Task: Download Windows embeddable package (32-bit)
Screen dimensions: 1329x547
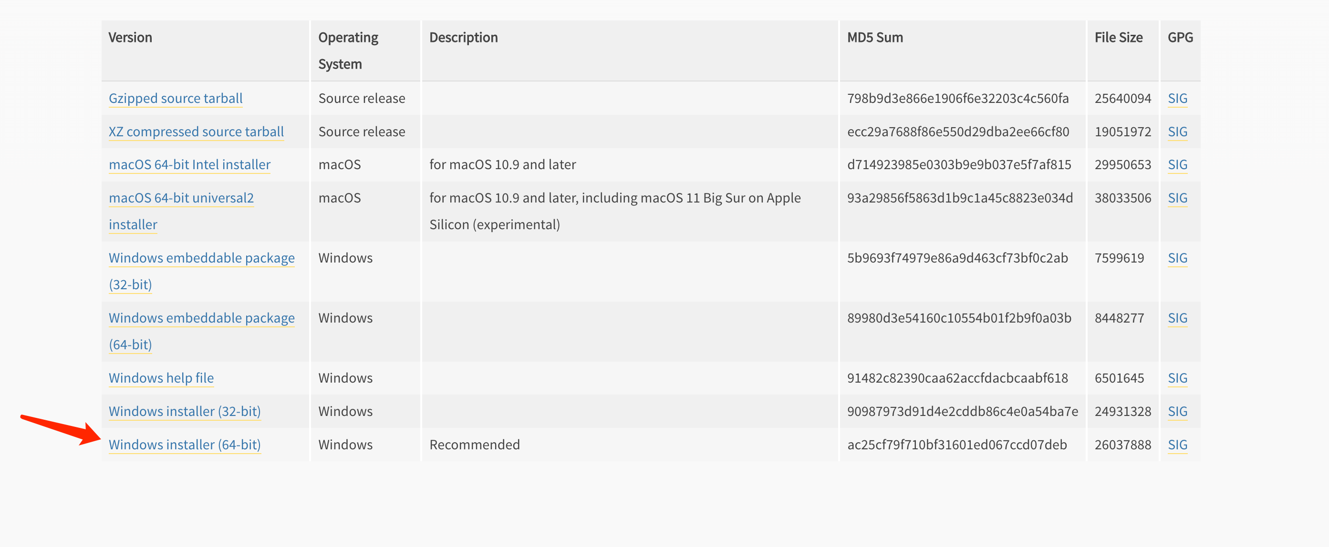Action: pyautogui.click(x=201, y=258)
